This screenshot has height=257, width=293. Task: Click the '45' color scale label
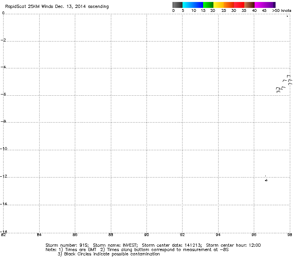[264, 11]
